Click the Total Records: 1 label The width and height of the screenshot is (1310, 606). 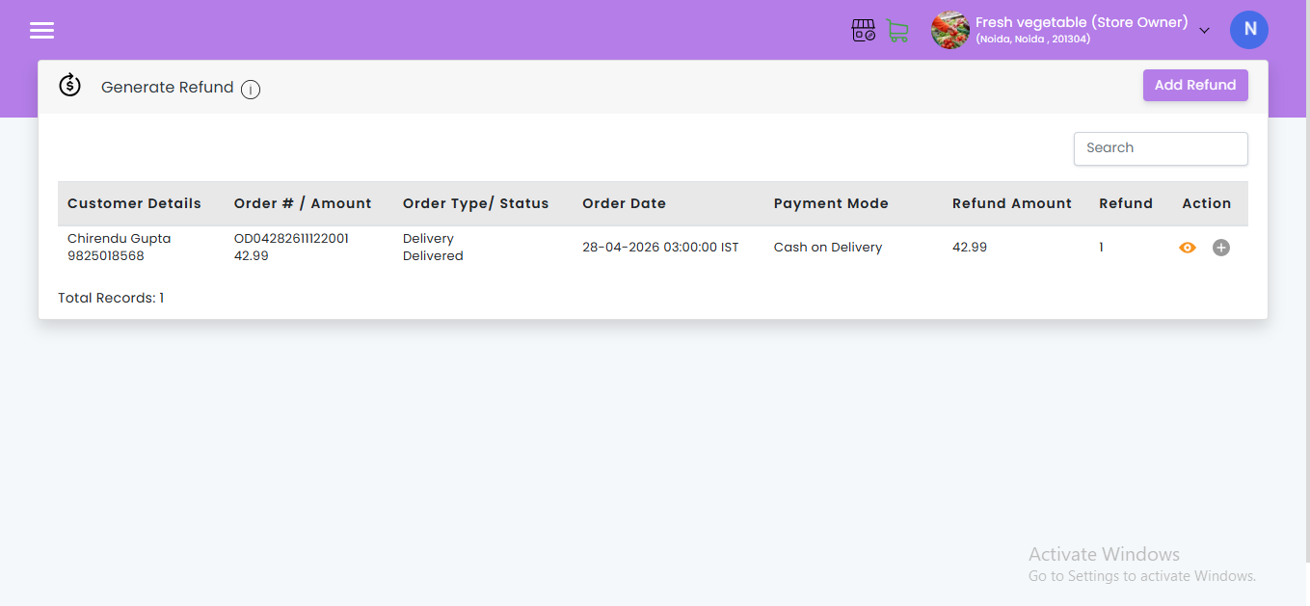(111, 299)
